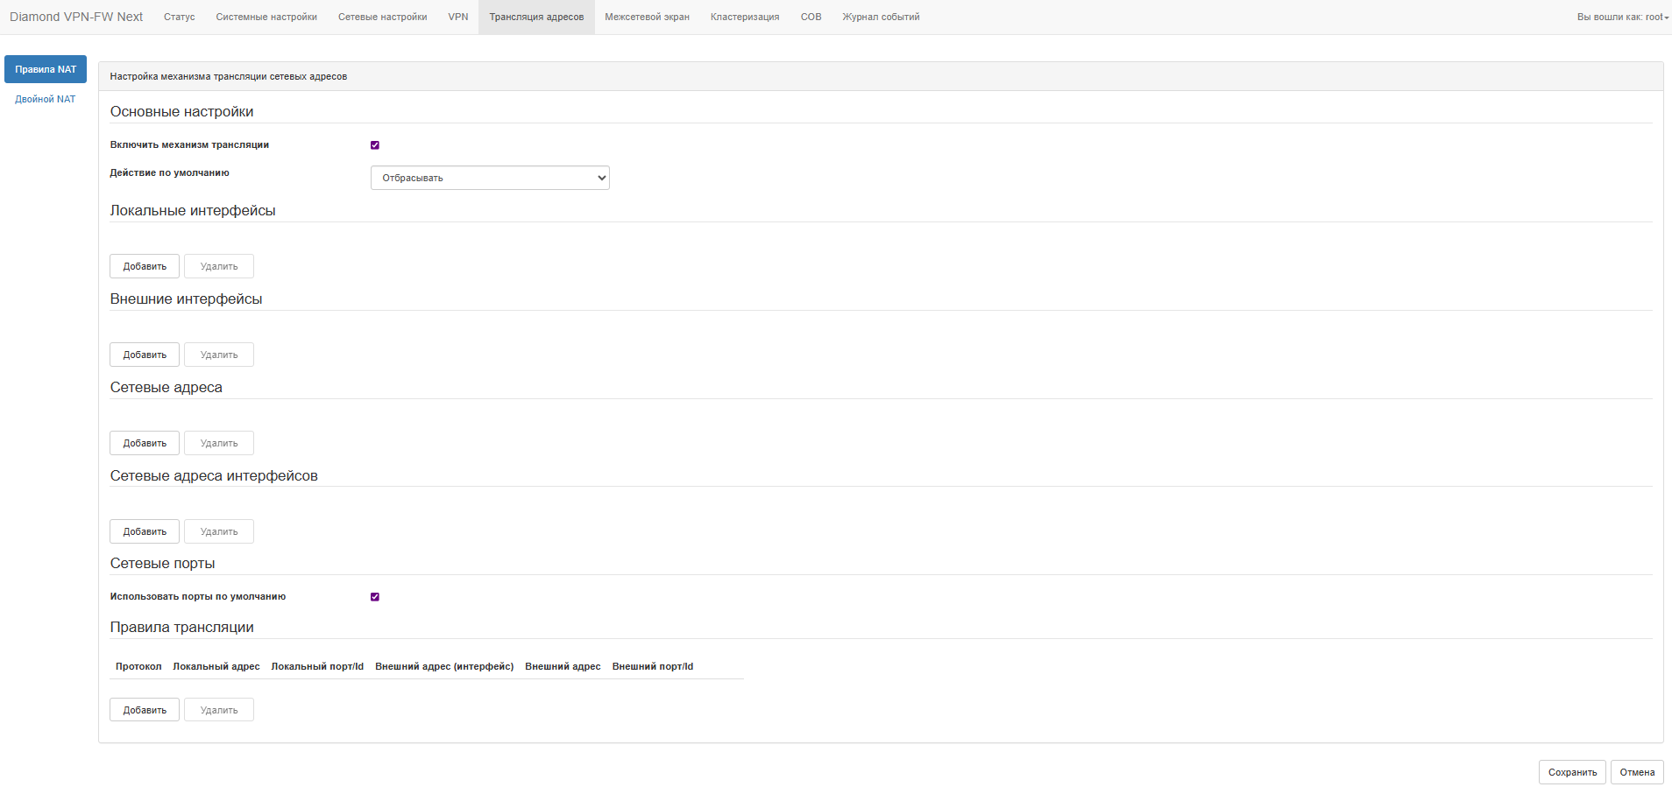Open the root user account menu
Viewport: 1672px width, 794px height.
coord(1622,18)
